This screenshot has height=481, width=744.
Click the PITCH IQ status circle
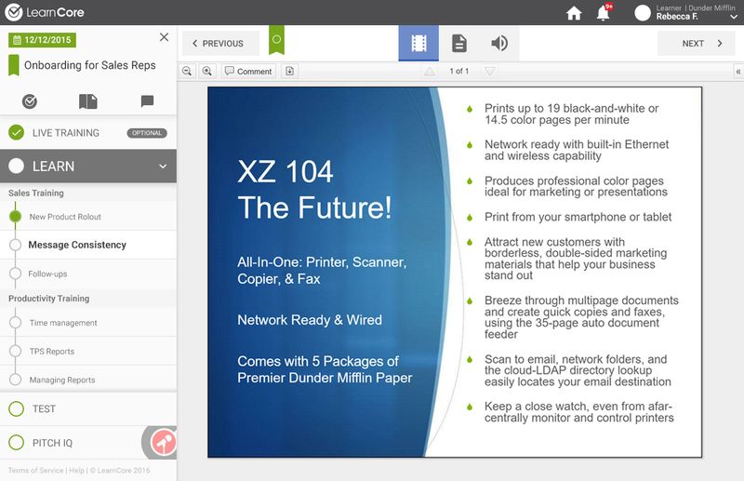16,443
